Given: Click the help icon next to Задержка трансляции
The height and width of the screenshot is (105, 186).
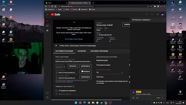Looking at the screenshot, I should click(74, 86).
